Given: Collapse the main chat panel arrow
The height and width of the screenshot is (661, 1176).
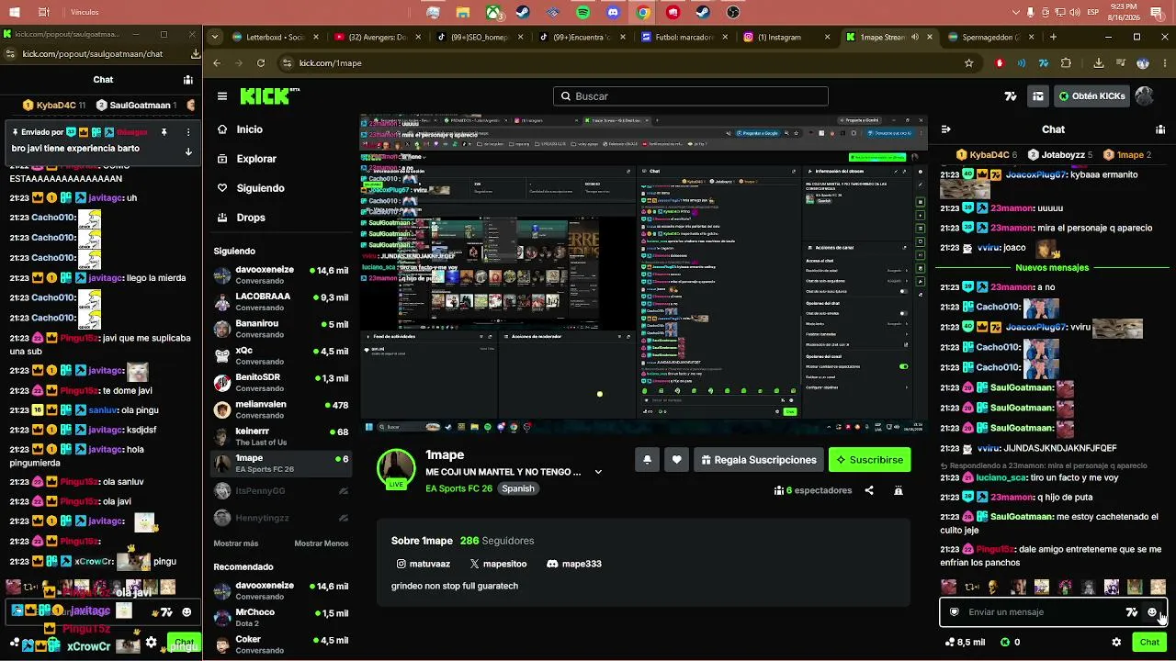Looking at the screenshot, I should pos(946,129).
